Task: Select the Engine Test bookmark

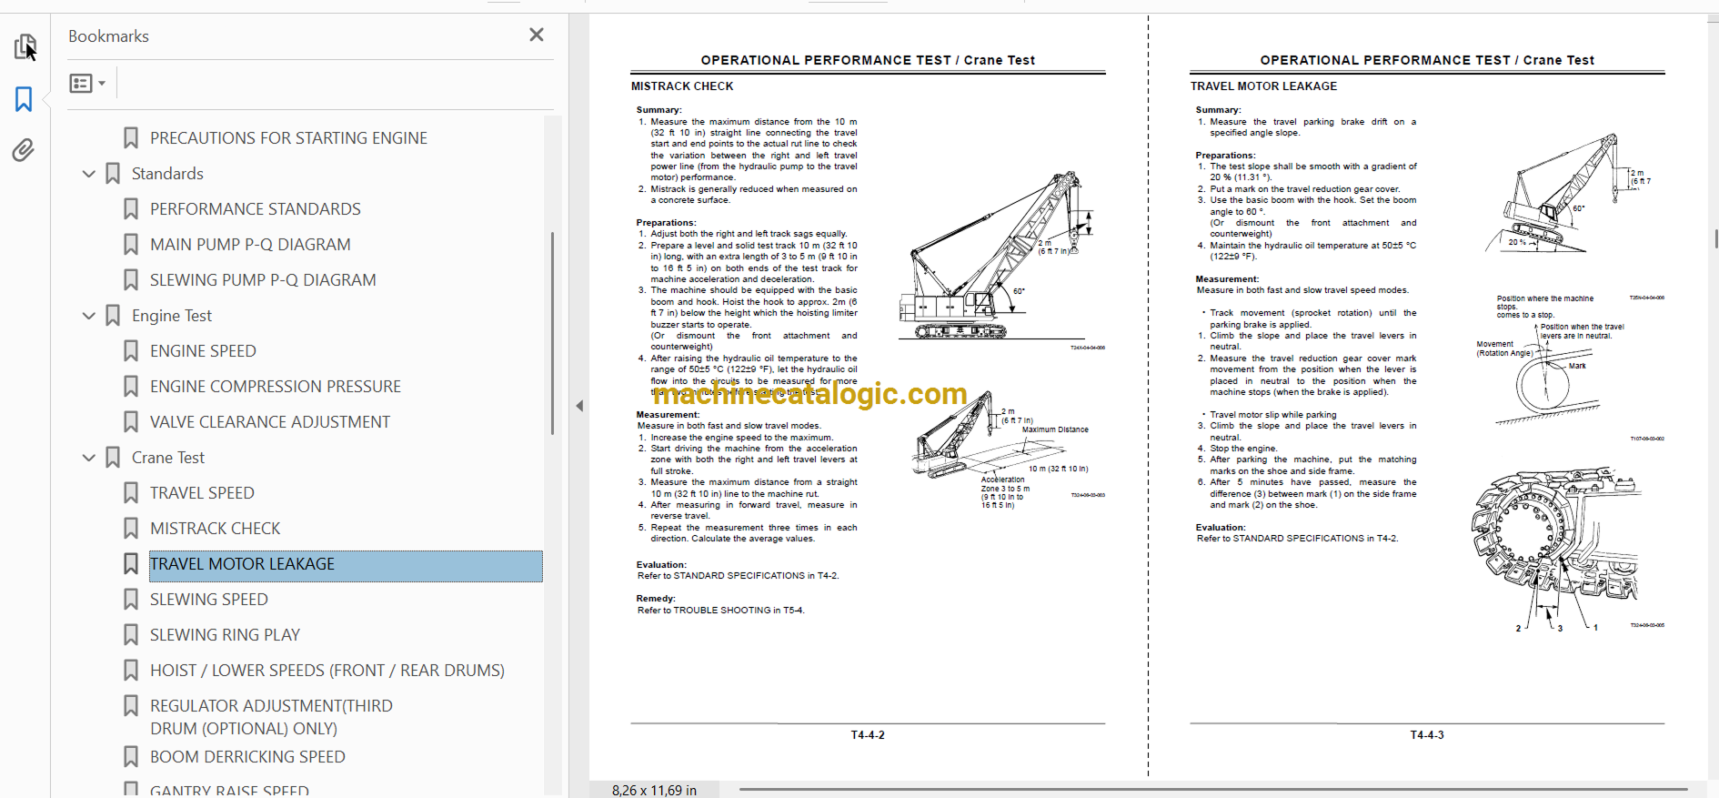Action: click(x=172, y=316)
